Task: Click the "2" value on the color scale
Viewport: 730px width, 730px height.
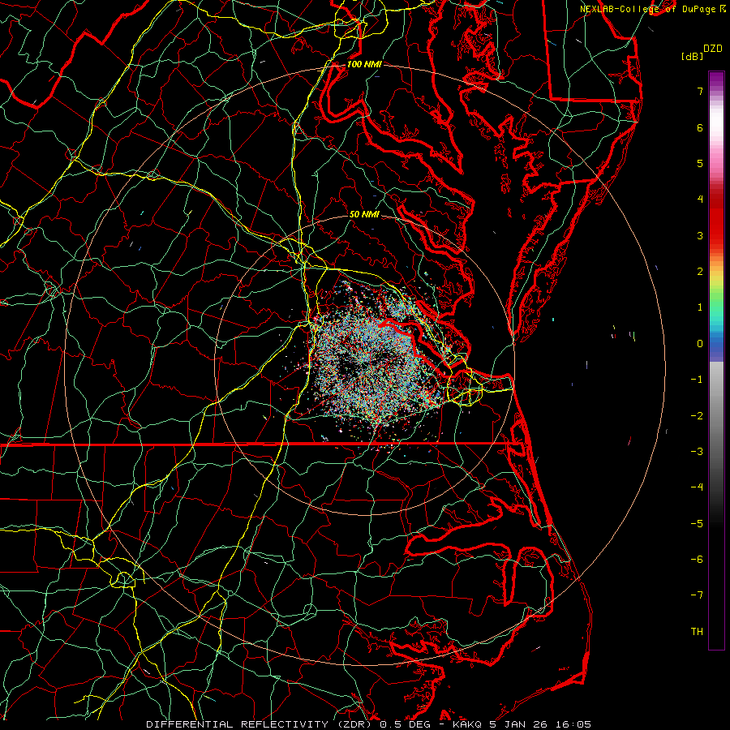Action: 700,272
